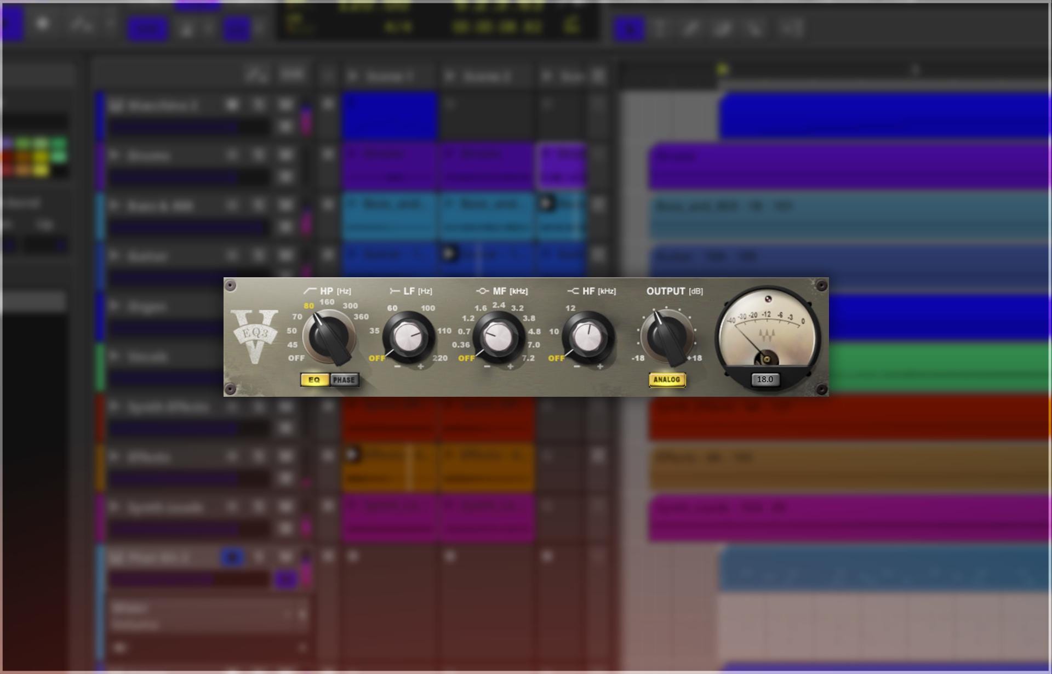
Task: Toggle the PHASE button
Action: pyautogui.click(x=344, y=380)
